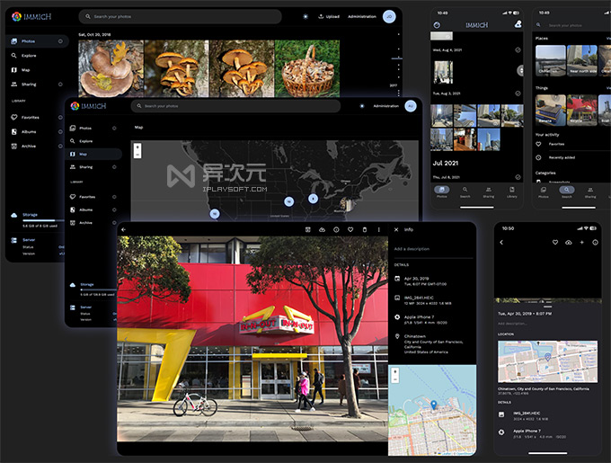Click the map cluster marker near the Great Lakes
Image resolution: width=611 pixels, height=463 pixels.
point(314,199)
